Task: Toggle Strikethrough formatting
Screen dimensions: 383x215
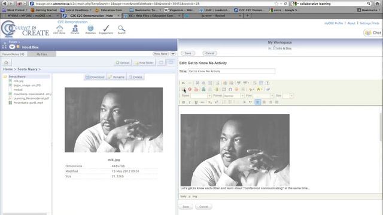Action: (x=202, y=102)
